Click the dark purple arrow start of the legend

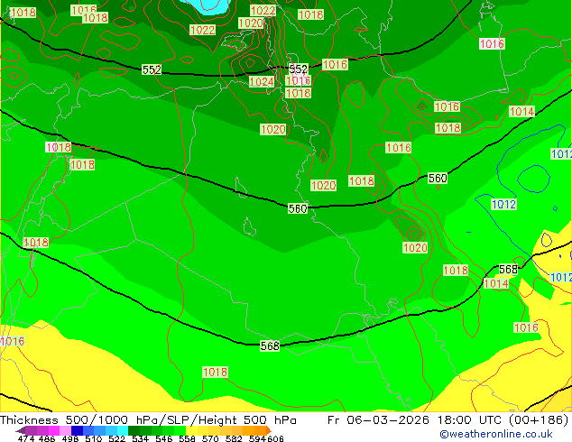click(x=21, y=431)
